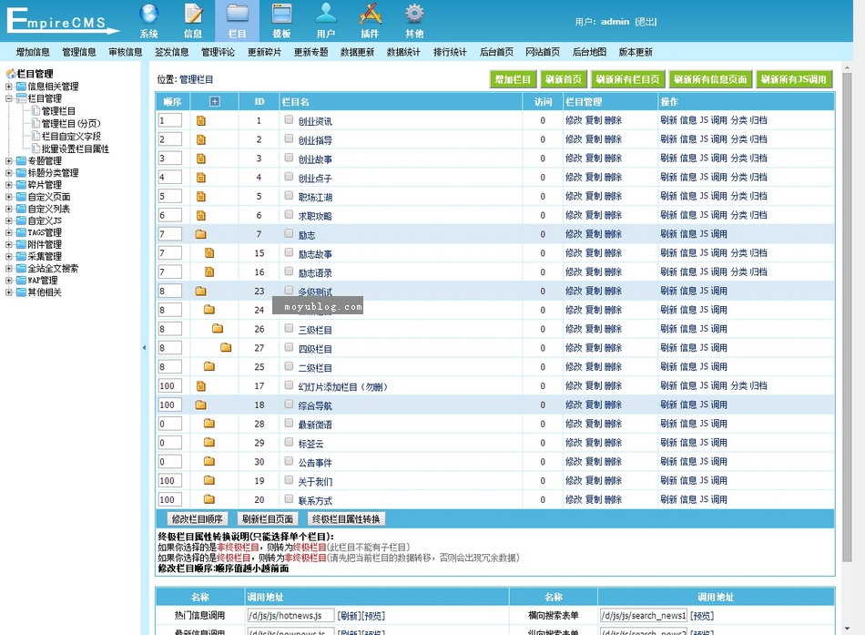Open the 插件 tools icon
Image resolution: width=865 pixels, height=635 pixels.
pyautogui.click(x=371, y=14)
